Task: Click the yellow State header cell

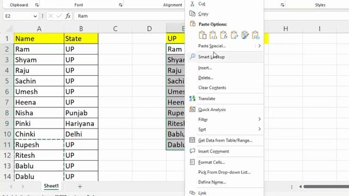Action: 81,39
